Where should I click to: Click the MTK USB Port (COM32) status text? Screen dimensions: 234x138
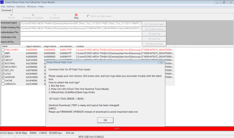click(91, 137)
